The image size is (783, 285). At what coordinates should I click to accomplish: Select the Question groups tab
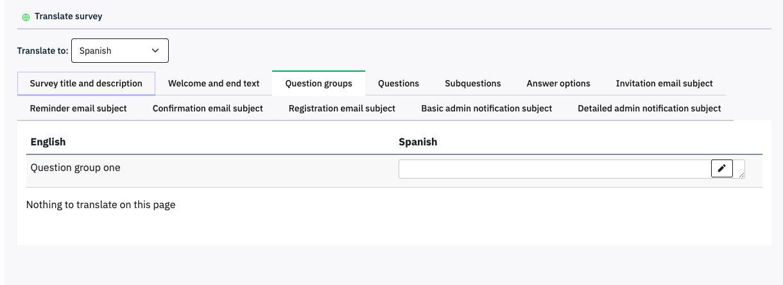click(318, 83)
